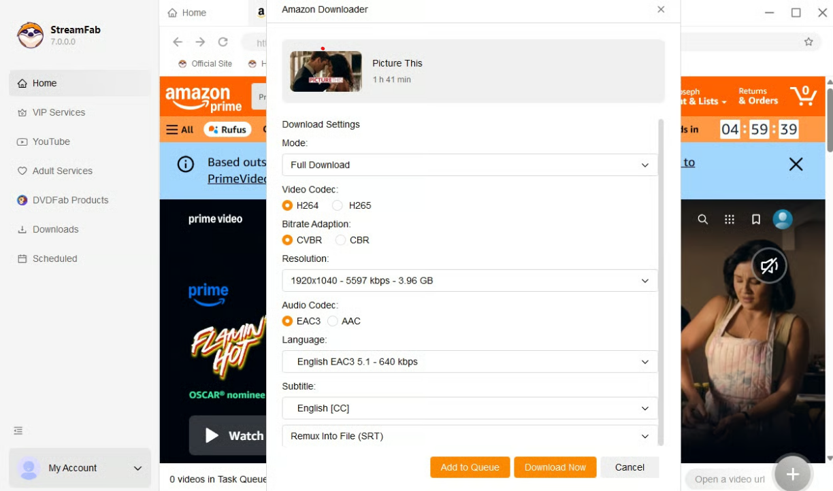Screen dimensions: 833x491
Task: Open the Amazon All menu
Action: pyautogui.click(x=180, y=129)
